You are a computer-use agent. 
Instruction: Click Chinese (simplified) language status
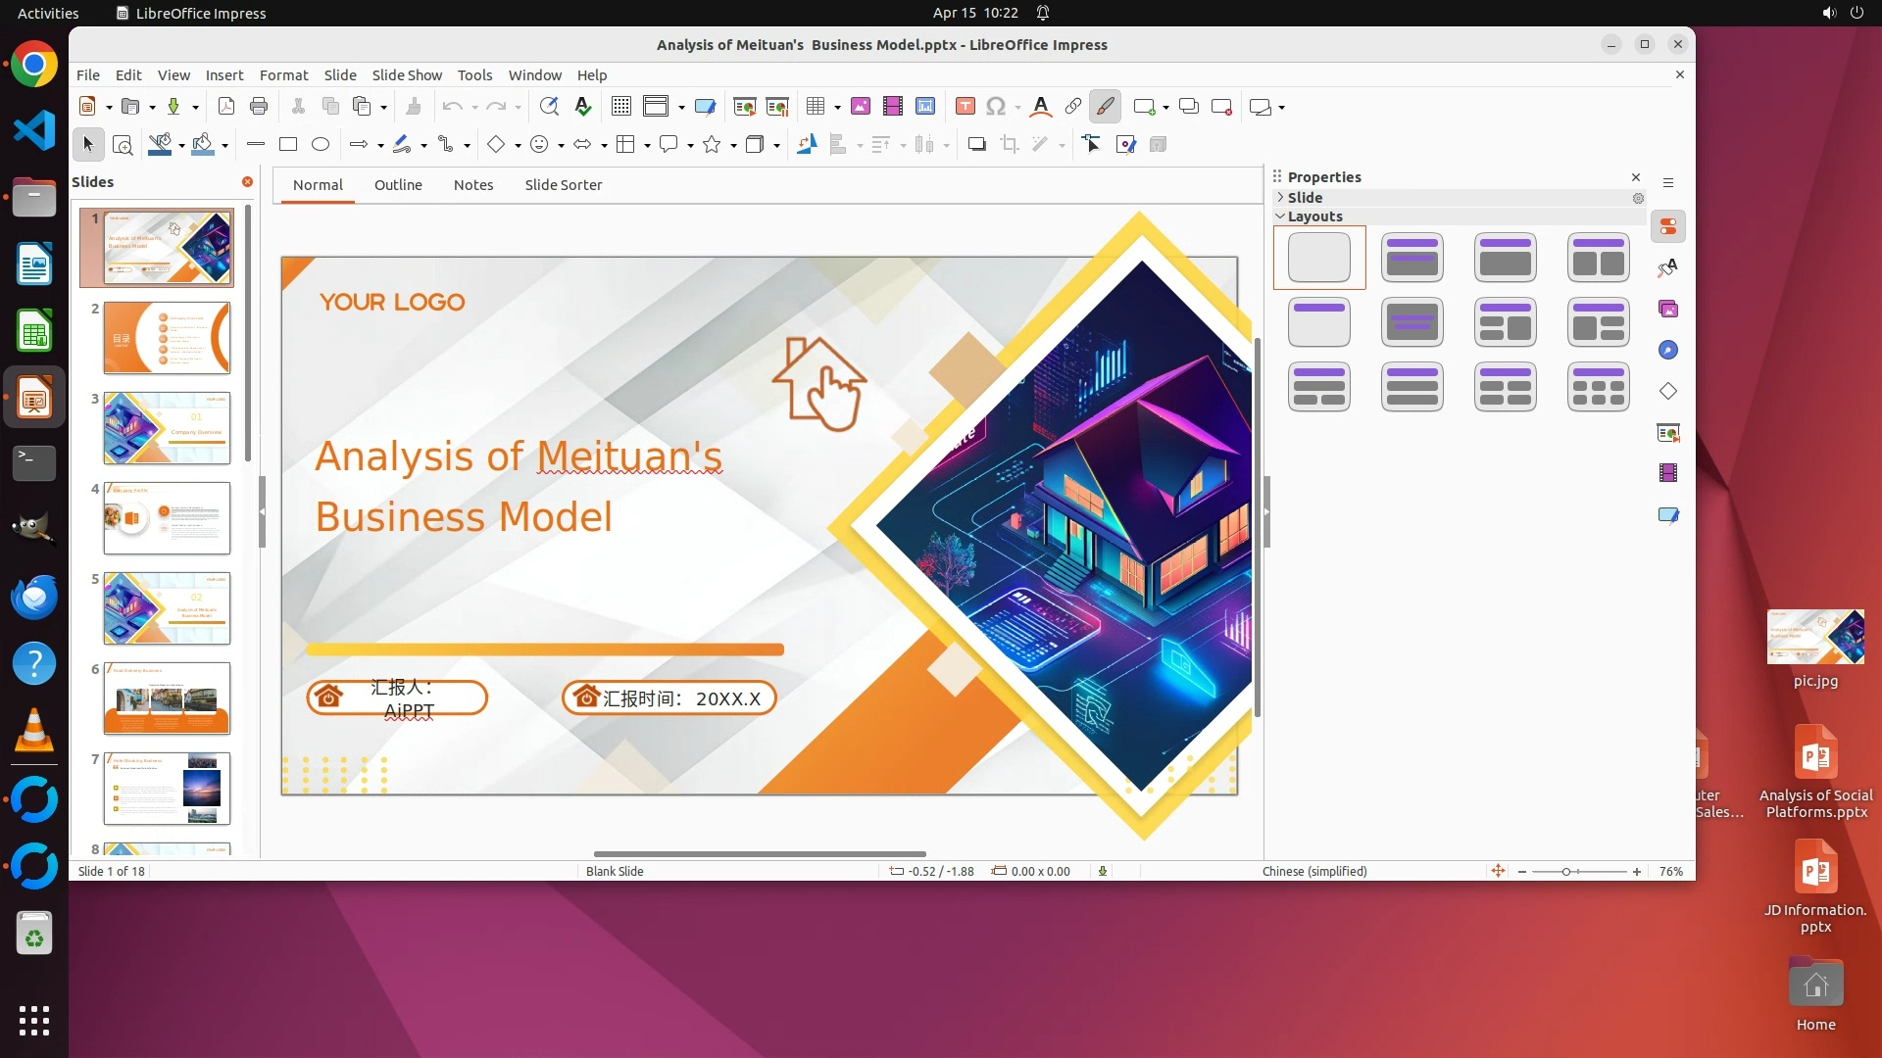pos(1313,872)
